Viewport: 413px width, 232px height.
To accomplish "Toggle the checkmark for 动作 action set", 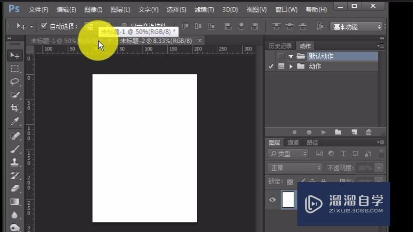I will 271,67.
